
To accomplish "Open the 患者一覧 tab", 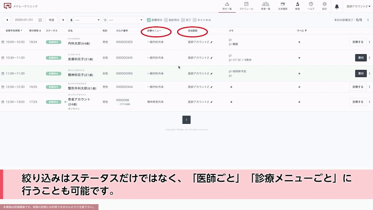I will pos(265,6).
